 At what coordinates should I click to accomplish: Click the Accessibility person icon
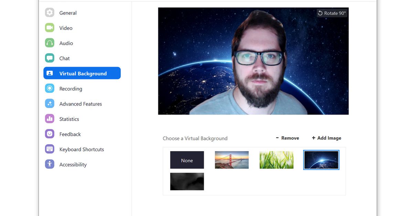[50, 164]
